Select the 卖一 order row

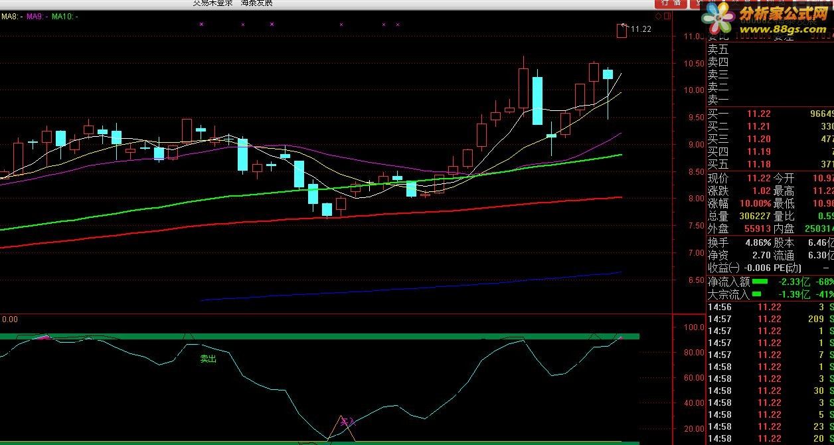(770, 100)
